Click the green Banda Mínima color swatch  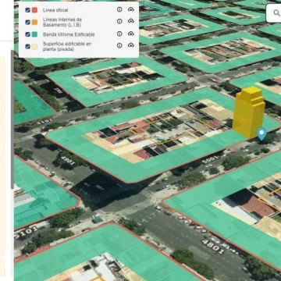34,34
